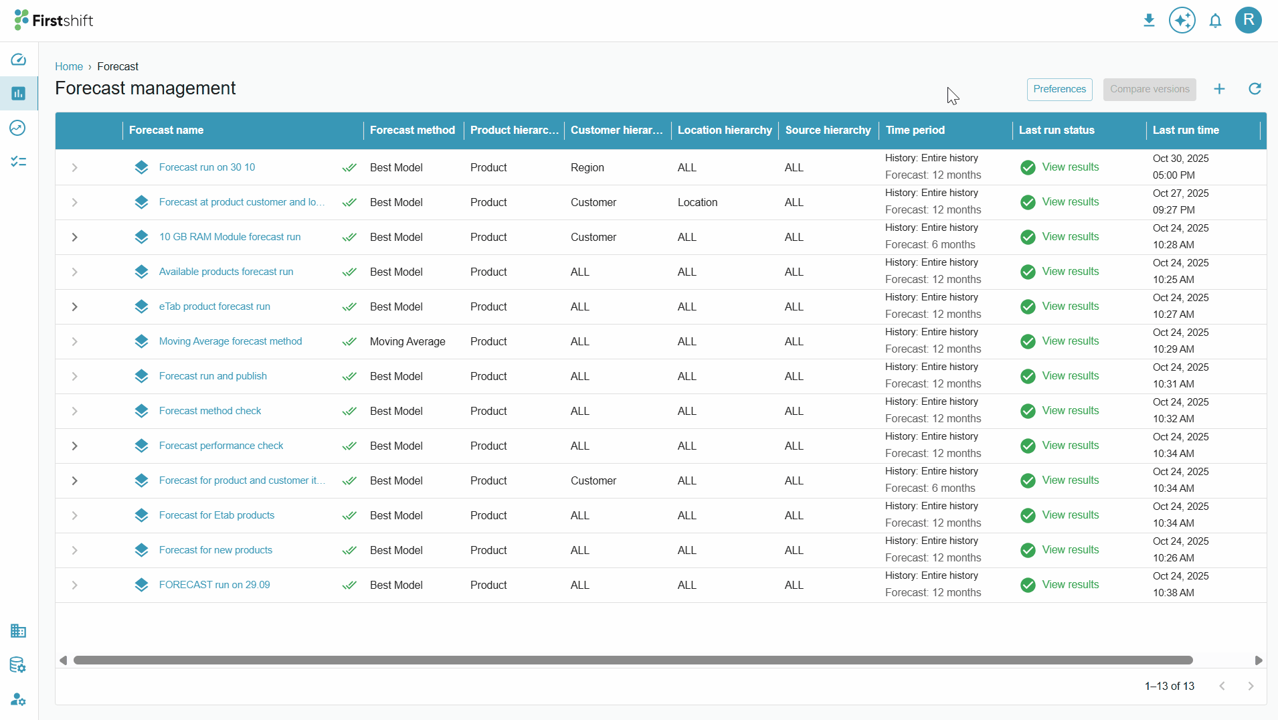Click layers icon for eTab product forecast run
This screenshot has width=1278, height=720.
(x=141, y=306)
